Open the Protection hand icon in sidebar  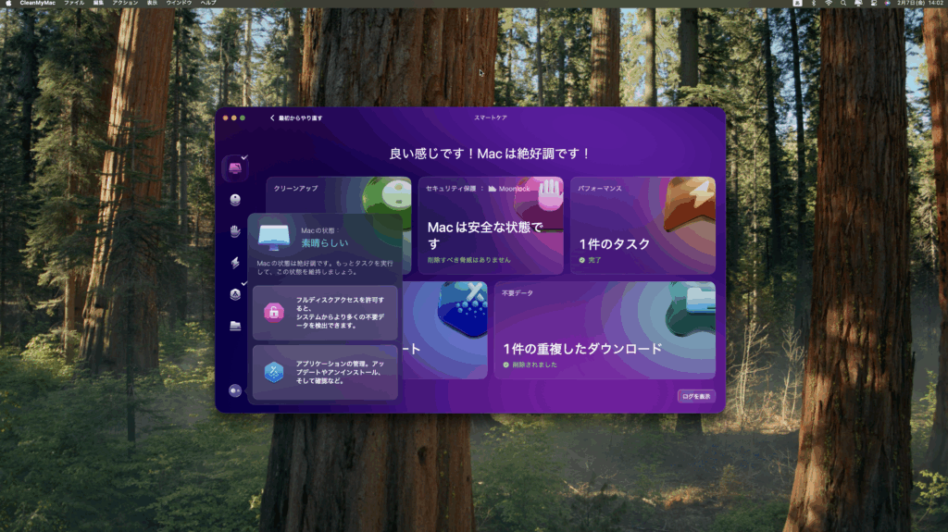pos(235,231)
